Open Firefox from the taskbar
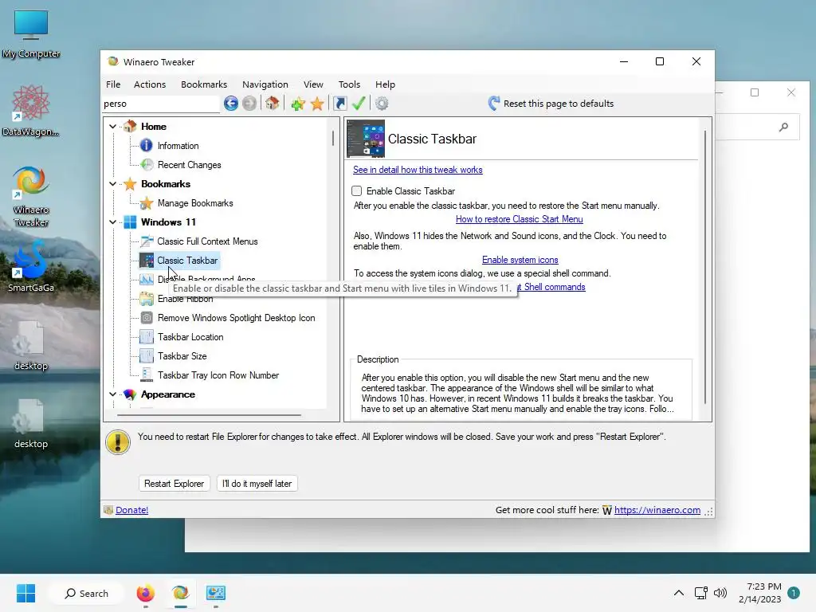 coord(145,593)
